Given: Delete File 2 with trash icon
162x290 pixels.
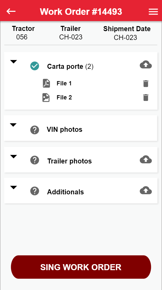Looking at the screenshot, I should (x=146, y=97).
